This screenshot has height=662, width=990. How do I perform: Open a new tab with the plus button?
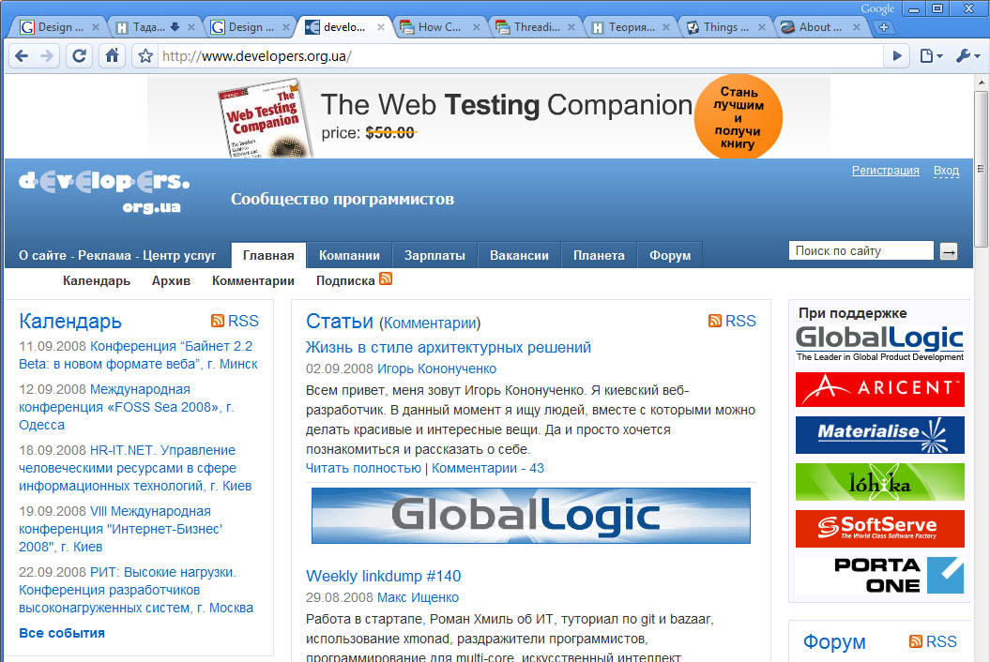pyautogui.click(x=884, y=27)
